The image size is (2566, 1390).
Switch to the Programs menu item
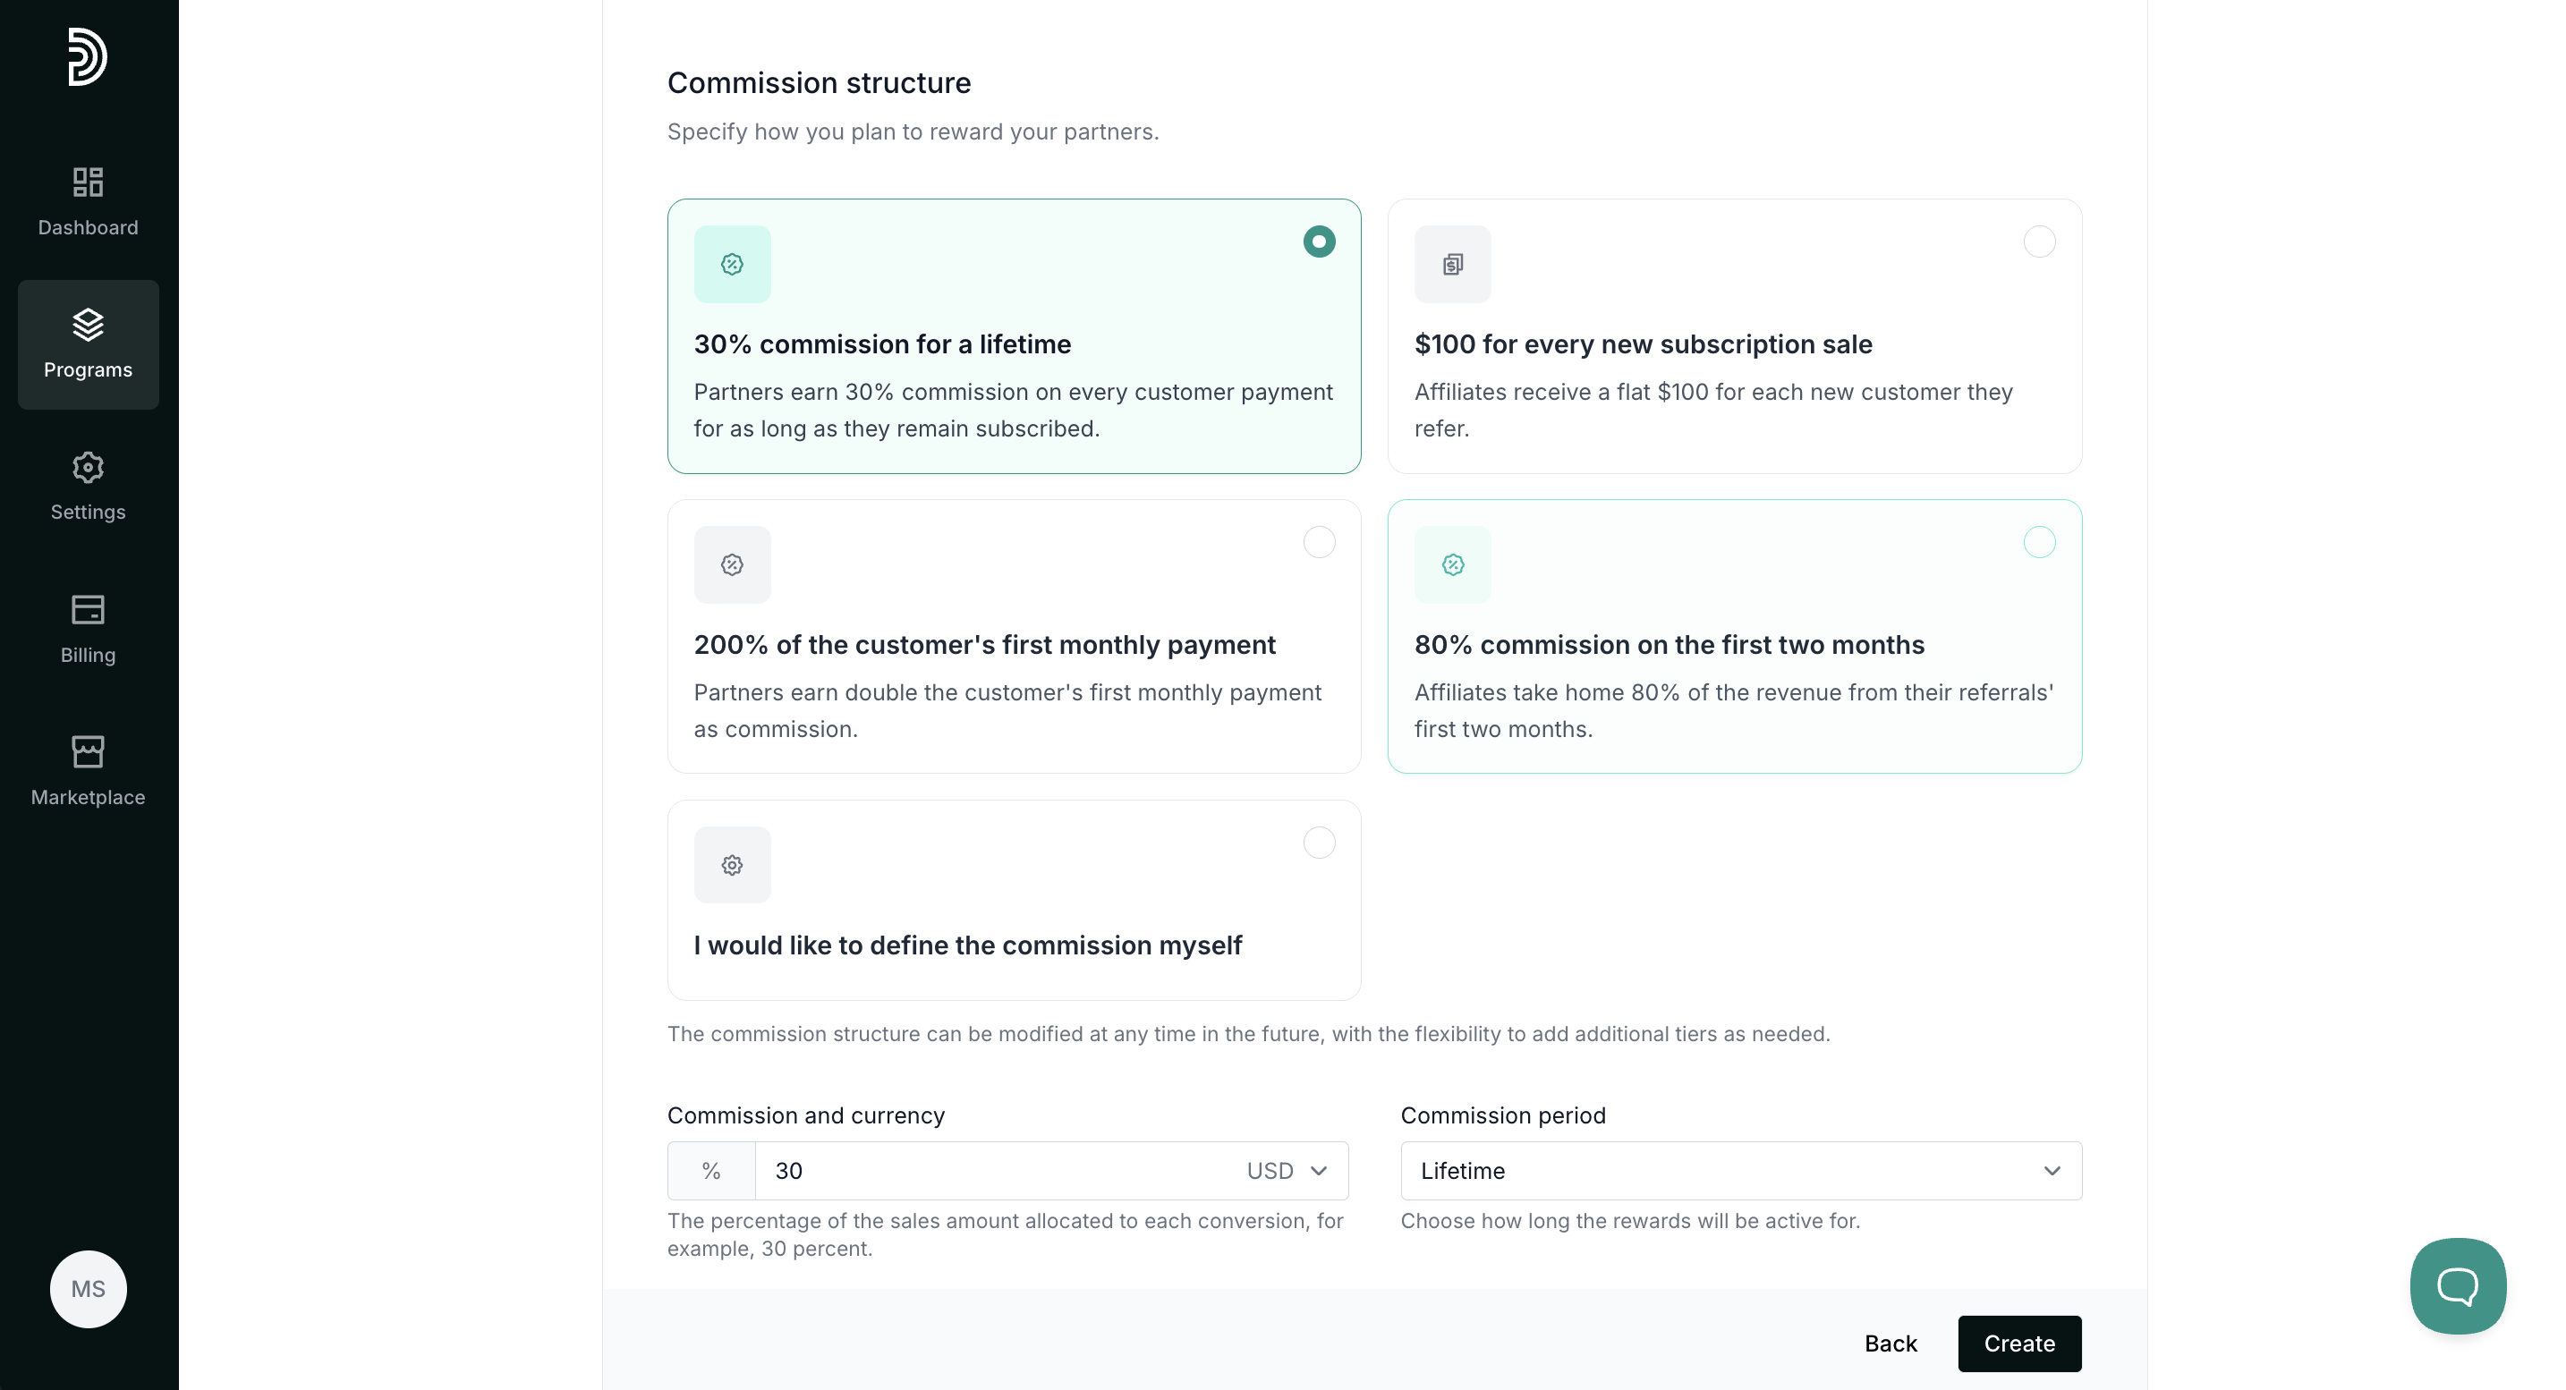pos(88,344)
